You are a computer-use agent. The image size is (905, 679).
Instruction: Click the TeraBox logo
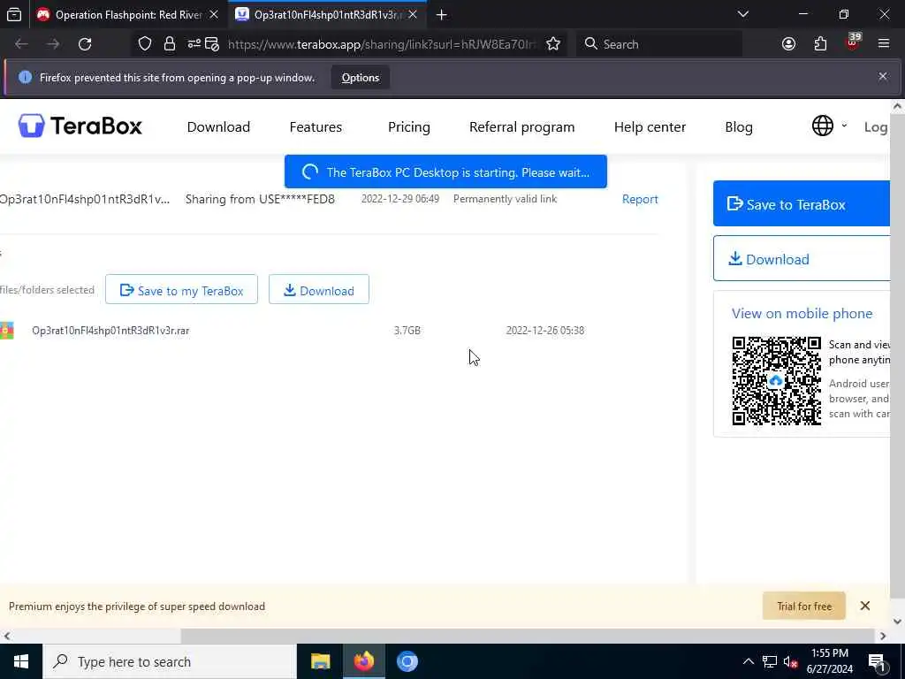coord(80,126)
